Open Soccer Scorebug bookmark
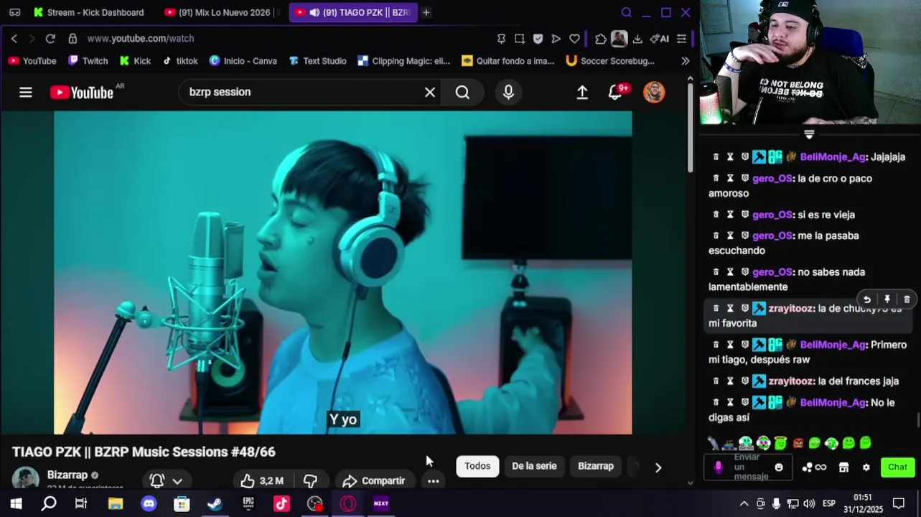This screenshot has width=921, height=517. 610,61
